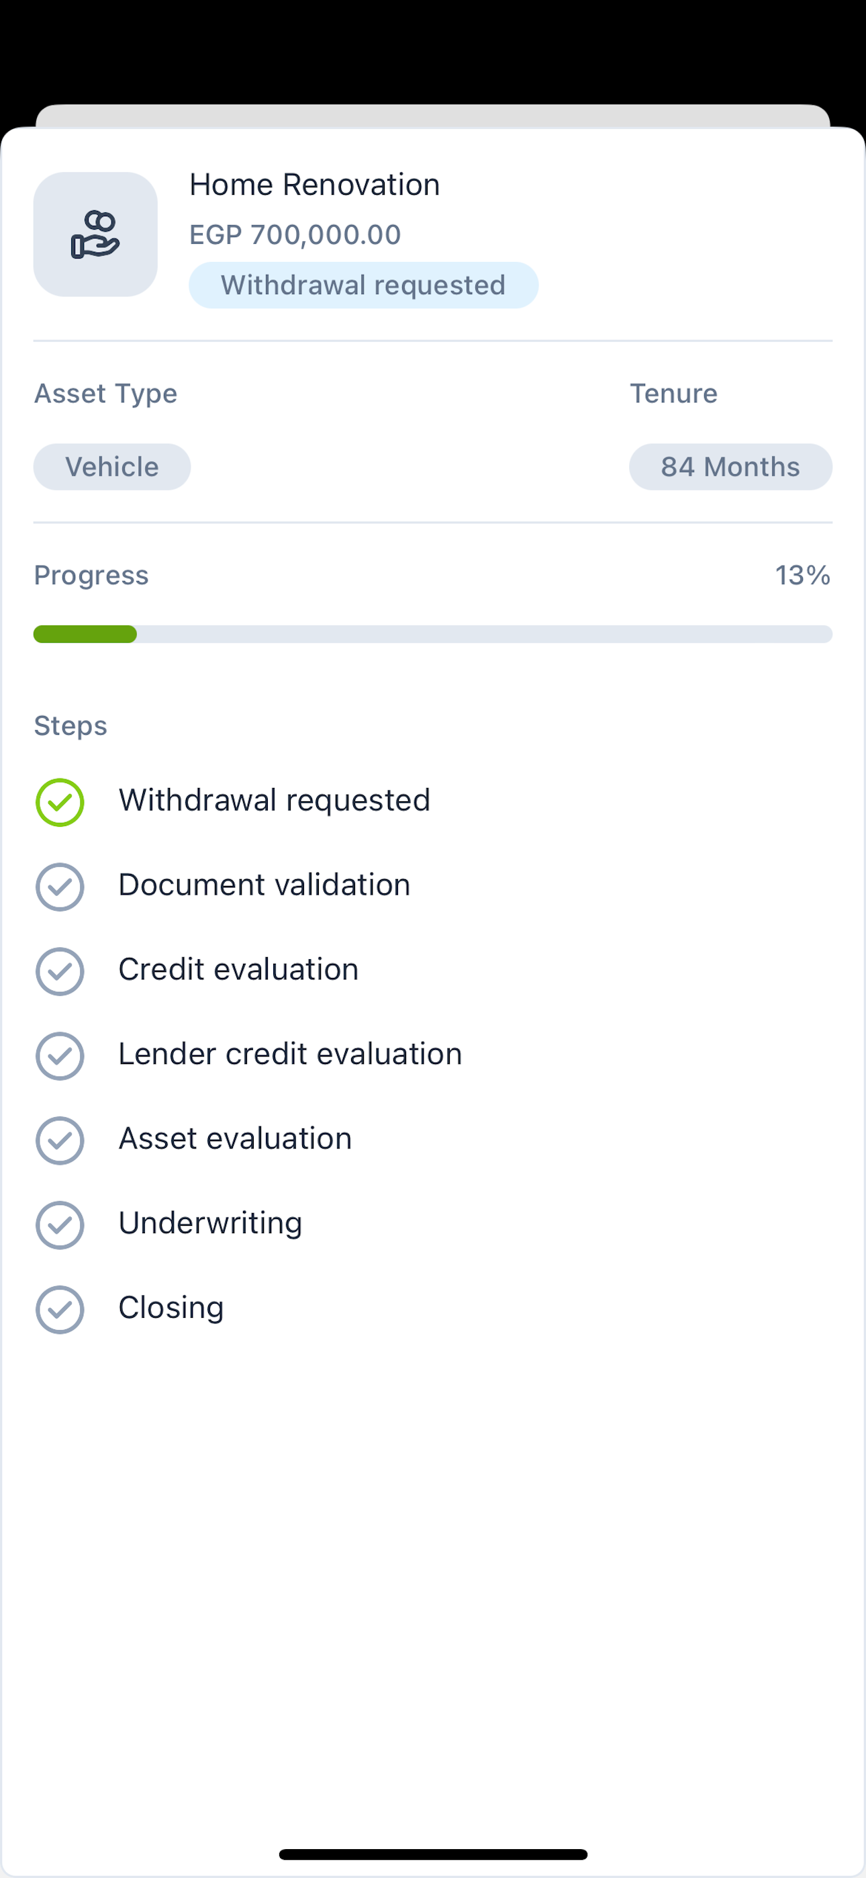The image size is (866, 1878).
Task: Tap the Document validation check icon
Action: [60, 887]
